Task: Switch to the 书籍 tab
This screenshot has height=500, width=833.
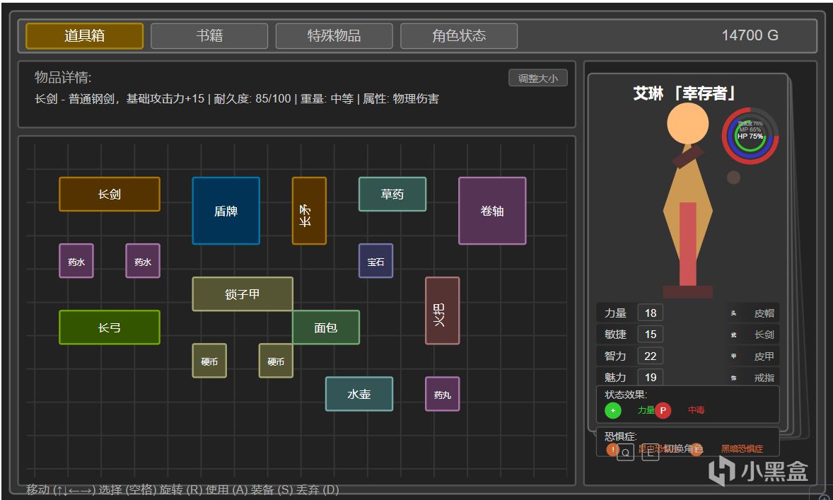Action: tap(209, 35)
